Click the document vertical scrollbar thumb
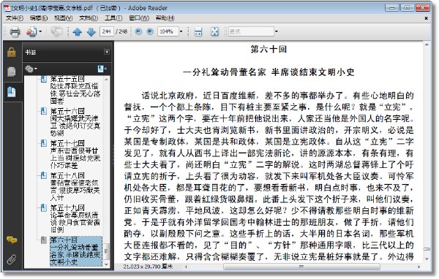 coord(427,249)
